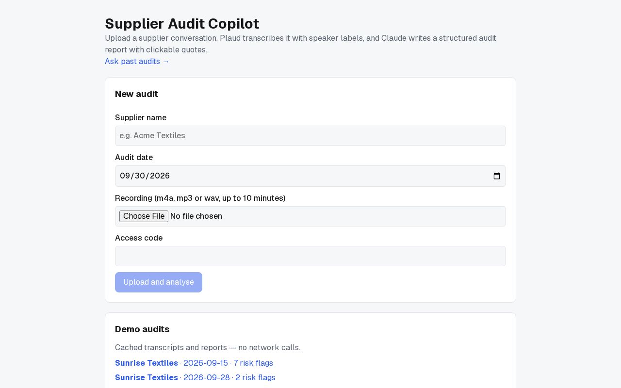The width and height of the screenshot is (621, 388).
Task: Click the Audit date label
Action: point(134,158)
